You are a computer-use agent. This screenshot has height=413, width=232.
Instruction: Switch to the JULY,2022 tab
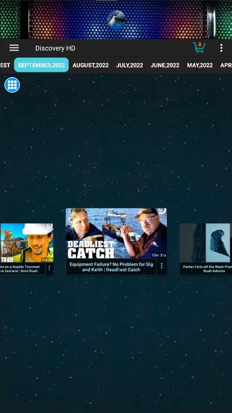(130, 65)
